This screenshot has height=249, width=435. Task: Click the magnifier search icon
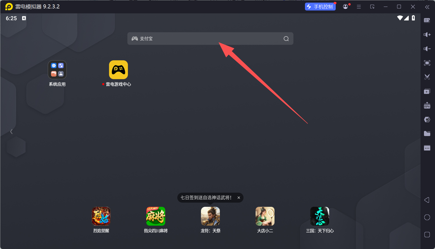click(286, 39)
